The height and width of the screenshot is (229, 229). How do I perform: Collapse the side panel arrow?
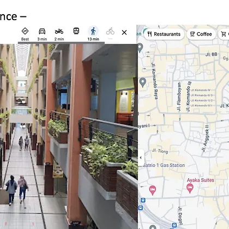[x=141, y=158]
